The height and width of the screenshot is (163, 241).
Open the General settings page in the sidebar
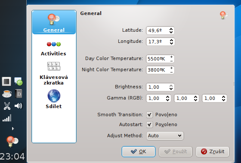(54, 22)
